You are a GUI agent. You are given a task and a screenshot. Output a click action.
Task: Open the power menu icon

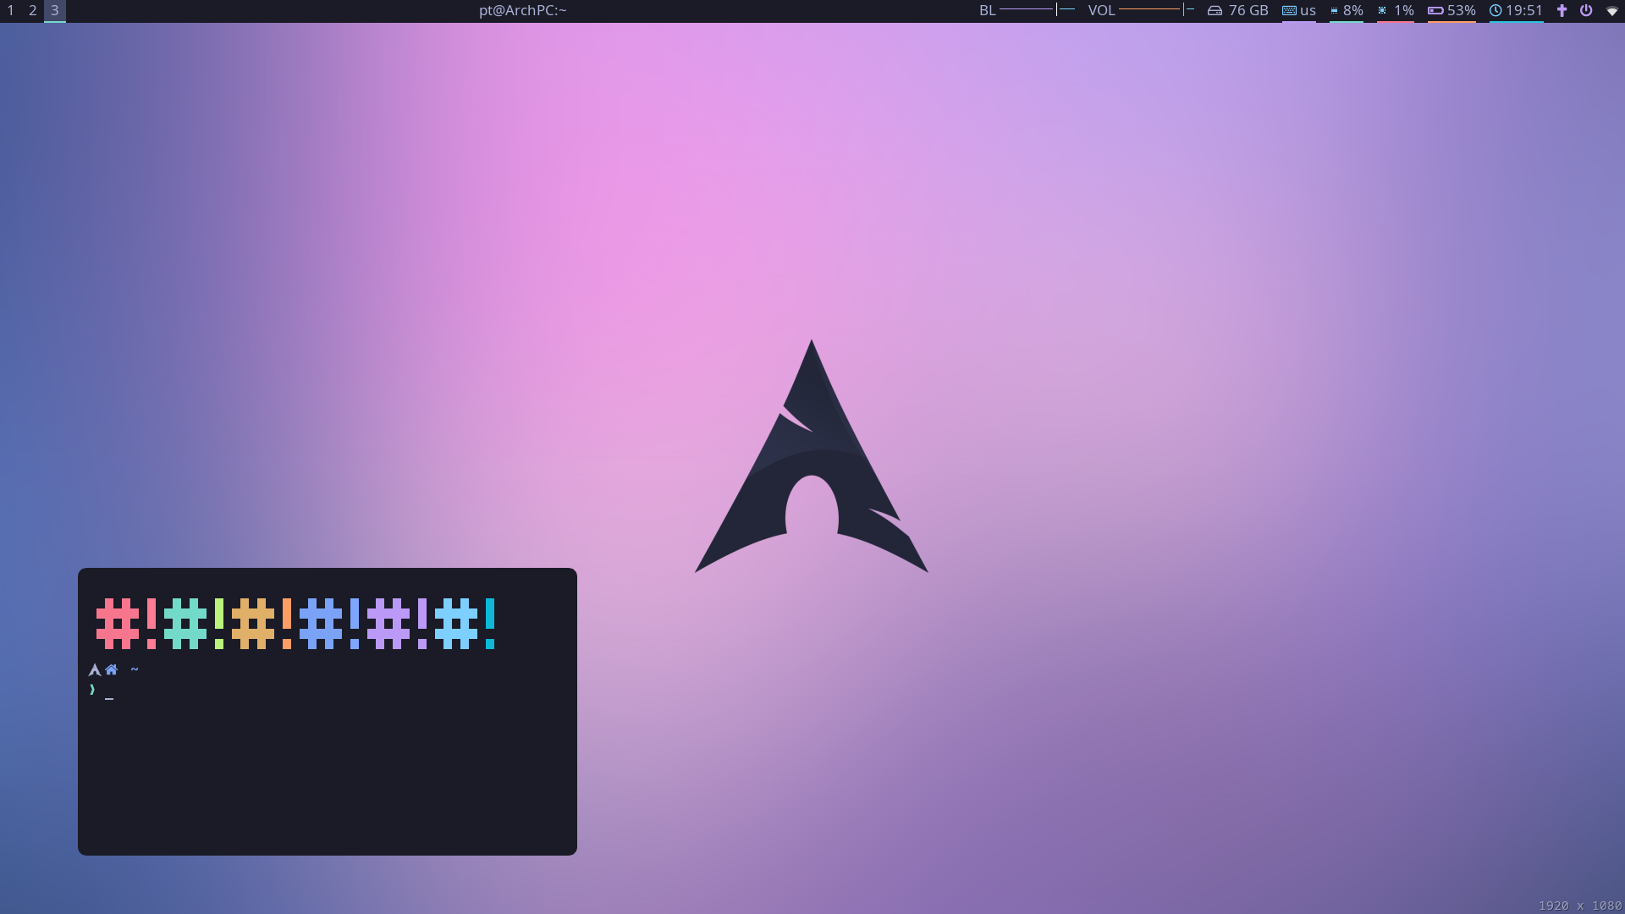tap(1586, 11)
